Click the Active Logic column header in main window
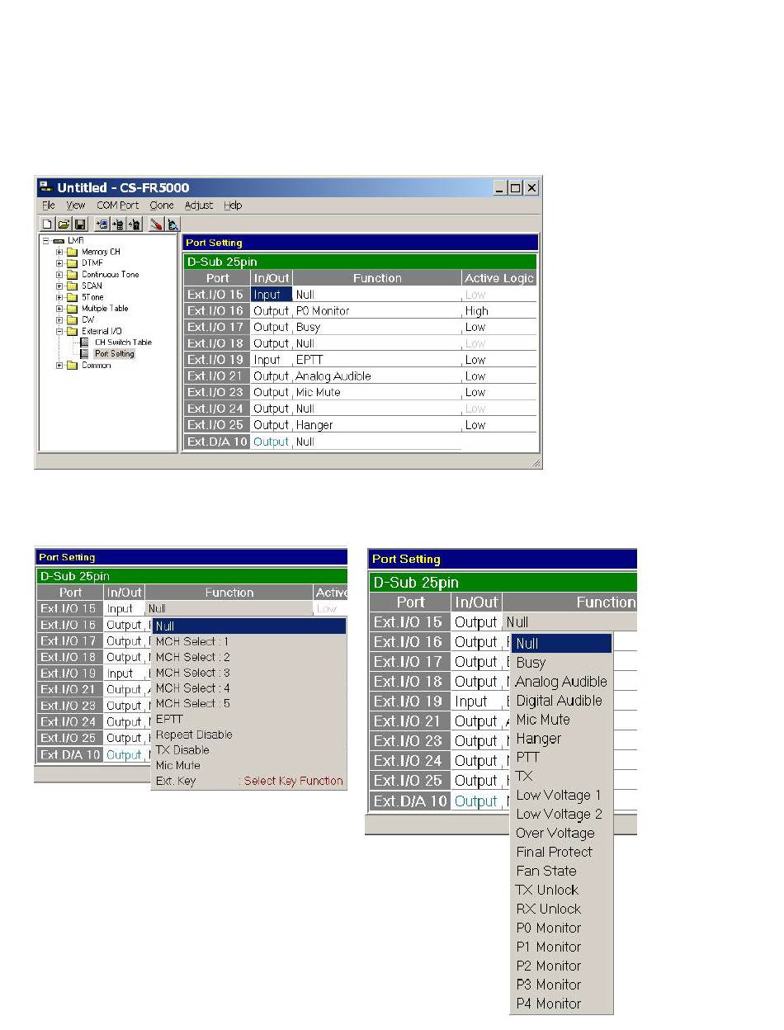Screen dimensions: 784x1030 (499, 278)
